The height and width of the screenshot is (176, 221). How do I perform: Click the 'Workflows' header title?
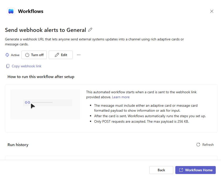(30, 11)
